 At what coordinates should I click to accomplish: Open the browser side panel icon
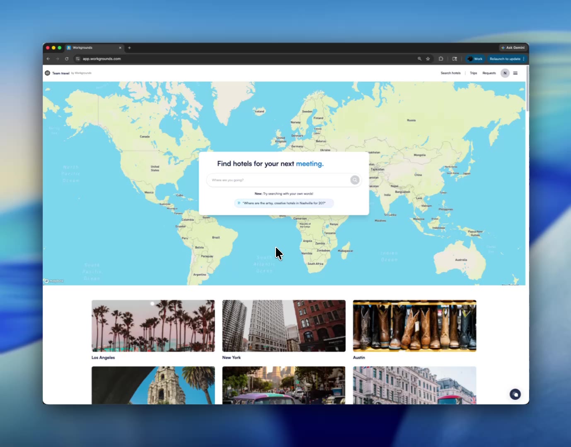454,58
